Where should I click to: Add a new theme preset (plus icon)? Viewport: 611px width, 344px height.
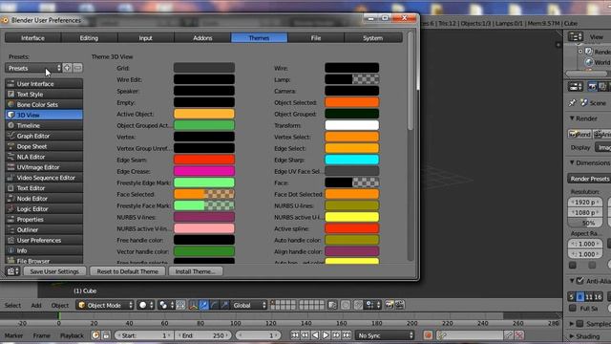pos(68,68)
